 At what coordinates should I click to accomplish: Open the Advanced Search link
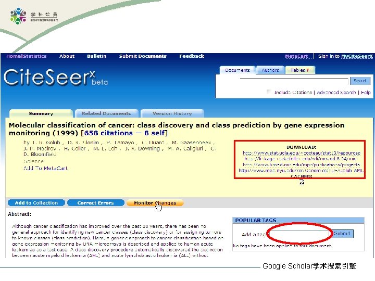click(x=336, y=93)
